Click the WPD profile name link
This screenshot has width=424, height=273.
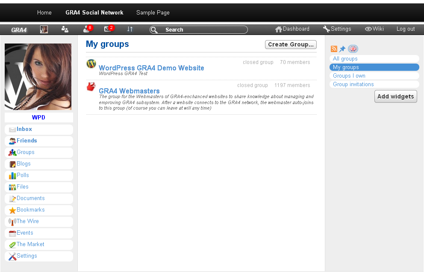[38, 118]
